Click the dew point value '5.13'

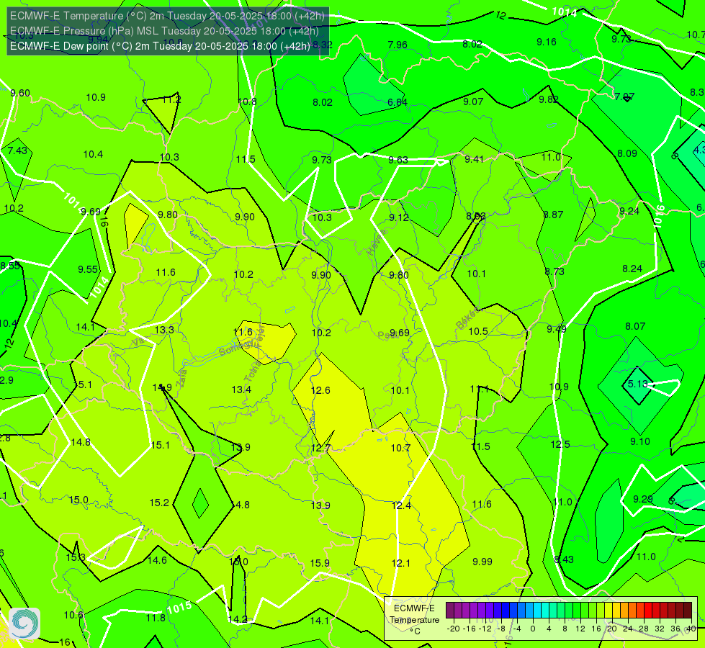pos(637,384)
